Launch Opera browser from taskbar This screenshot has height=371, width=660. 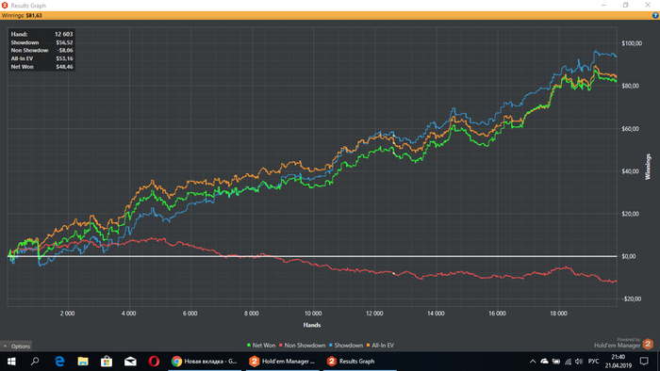tap(154, 362)
